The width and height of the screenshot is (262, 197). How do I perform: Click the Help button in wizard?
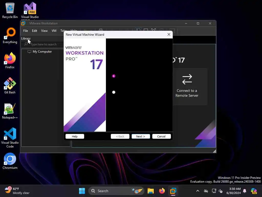75,136
